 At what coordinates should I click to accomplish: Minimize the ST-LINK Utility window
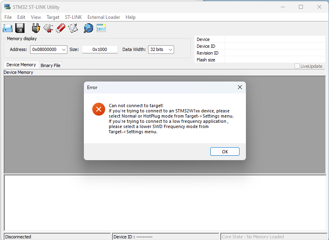coord(283,7)
